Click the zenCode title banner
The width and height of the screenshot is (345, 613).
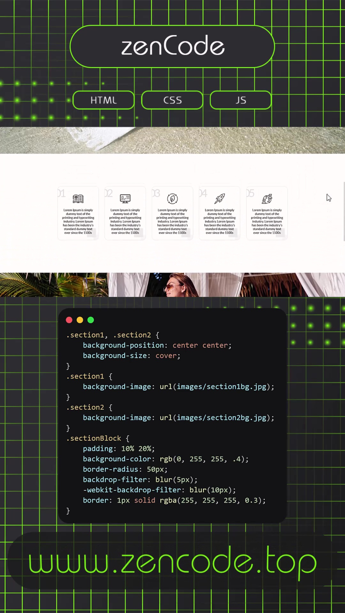(172, 46)
